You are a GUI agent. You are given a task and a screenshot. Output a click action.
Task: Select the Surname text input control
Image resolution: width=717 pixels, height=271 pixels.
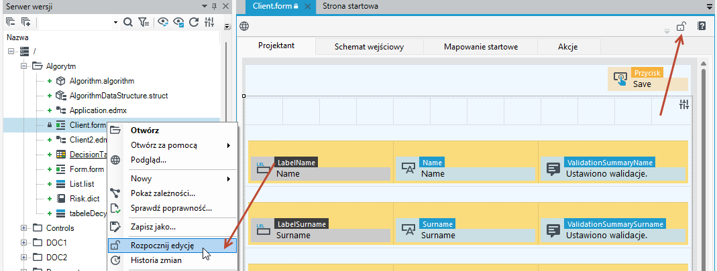[465, 231]
